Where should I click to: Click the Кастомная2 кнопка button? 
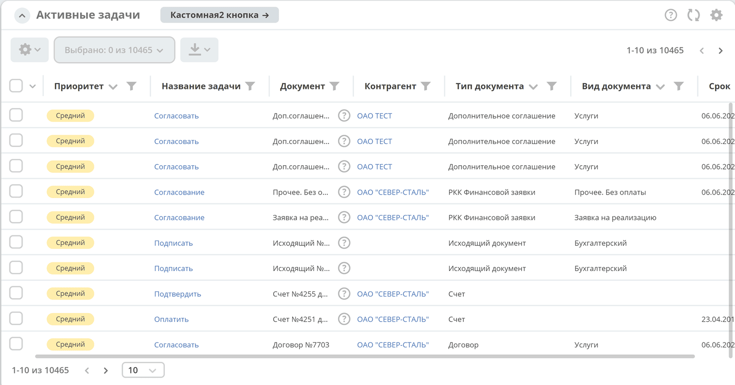(220, 15)
